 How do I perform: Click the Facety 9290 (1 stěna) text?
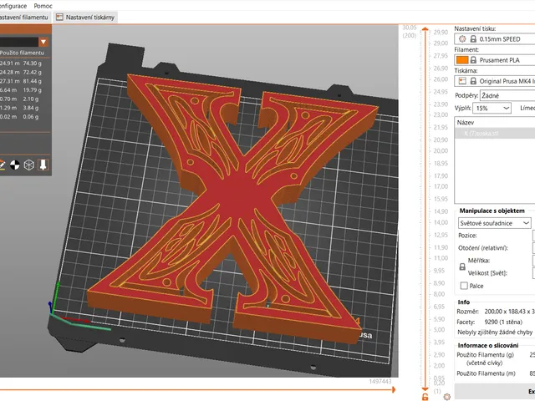coord(490,322)
